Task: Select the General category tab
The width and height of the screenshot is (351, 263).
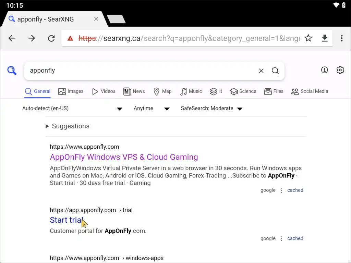Action: [37, 91]
